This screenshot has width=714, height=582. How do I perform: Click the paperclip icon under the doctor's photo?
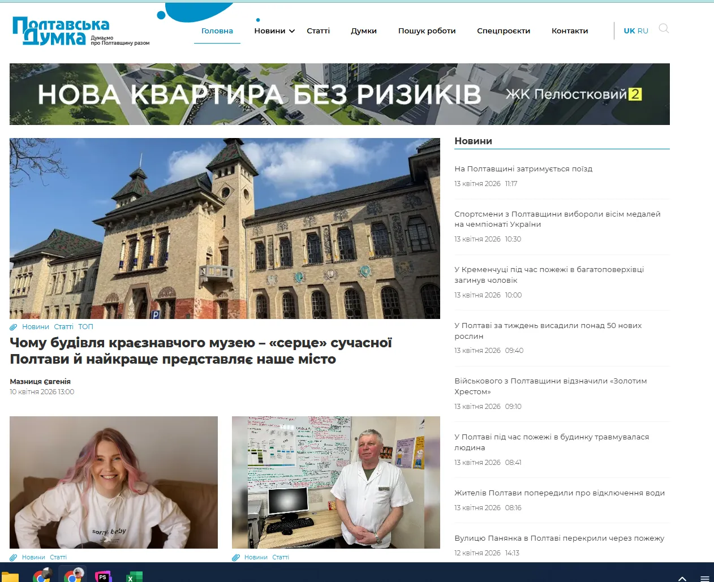(235, 557)
